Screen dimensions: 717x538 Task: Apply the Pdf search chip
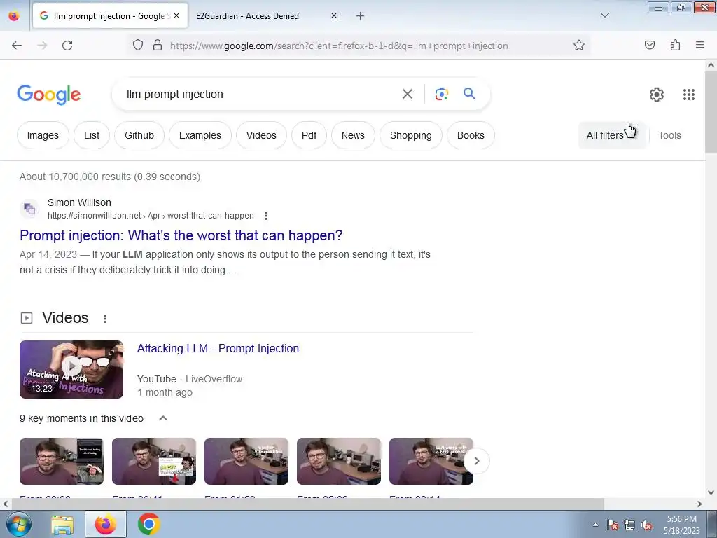point(309,135)
